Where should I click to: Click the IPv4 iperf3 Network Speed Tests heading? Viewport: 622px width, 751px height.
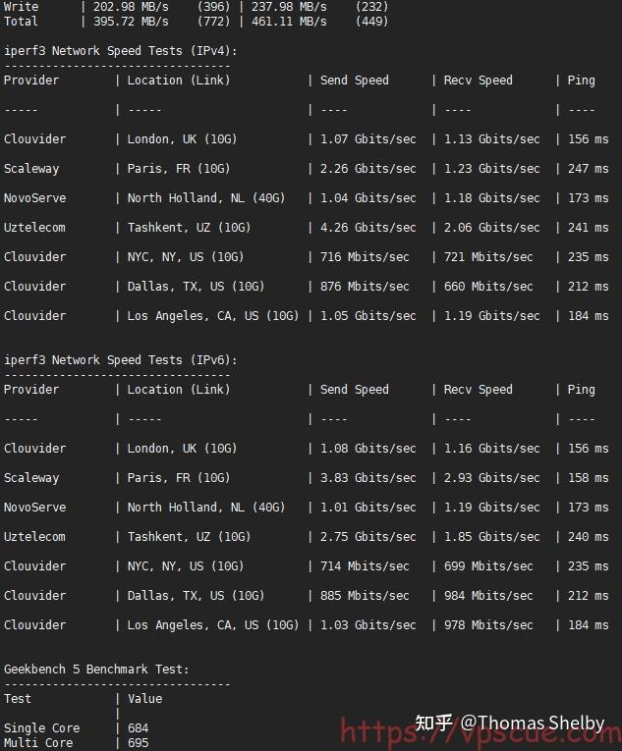(x=120, y=51)
